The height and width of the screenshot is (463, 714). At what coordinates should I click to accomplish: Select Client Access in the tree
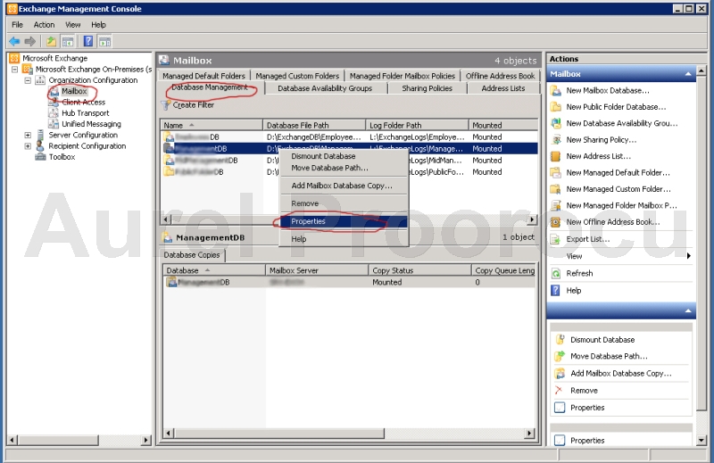pyautogui.click(x=83, y=102)
